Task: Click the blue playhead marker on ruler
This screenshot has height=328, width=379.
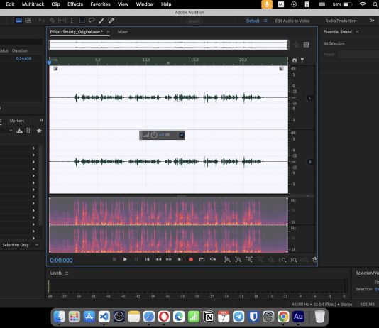Action: (49, 63)
